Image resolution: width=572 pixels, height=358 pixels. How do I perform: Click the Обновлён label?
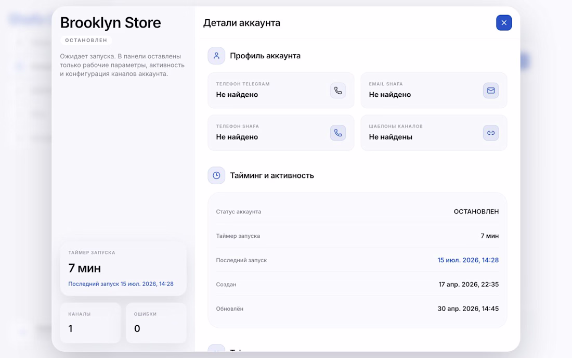point(229,309)
